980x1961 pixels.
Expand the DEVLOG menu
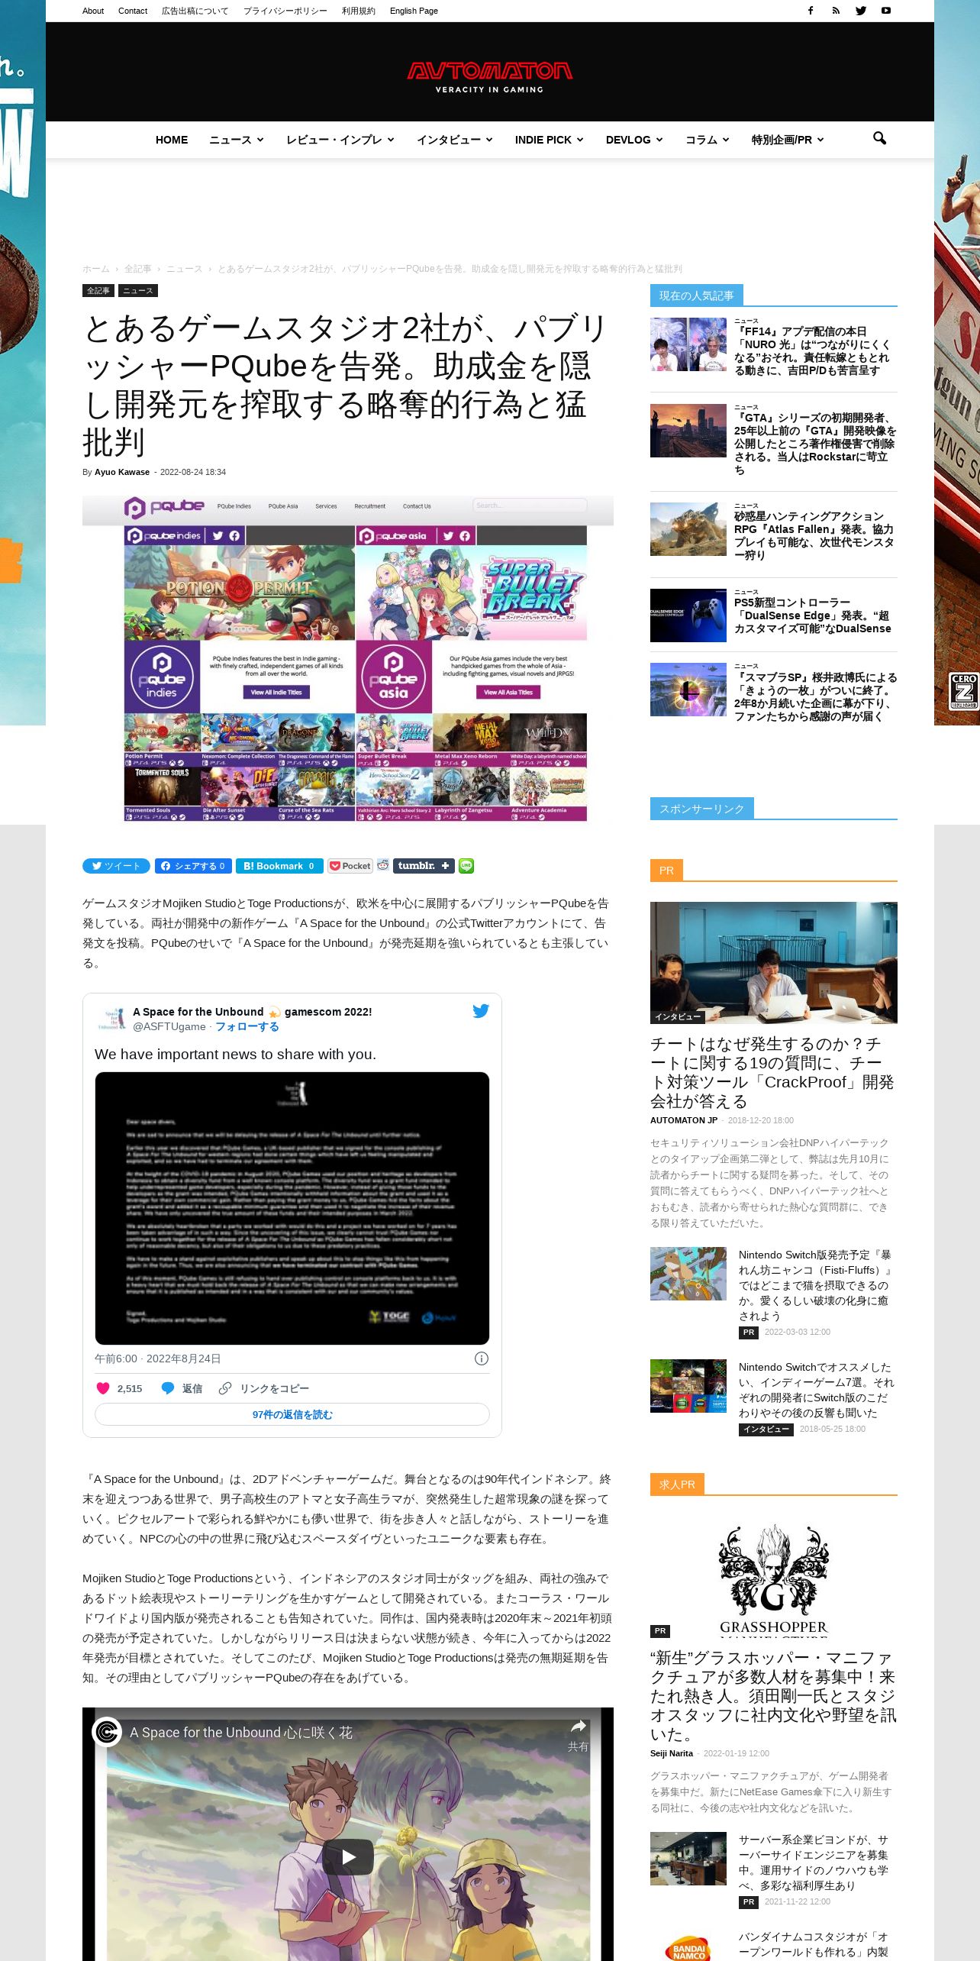pos(634,140)
